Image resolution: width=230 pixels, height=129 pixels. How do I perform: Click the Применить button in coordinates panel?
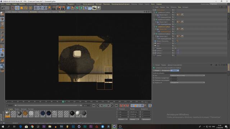[146, 119]
